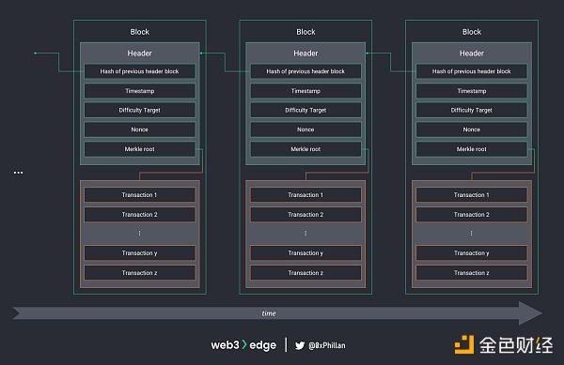564x365 pixels.
Task: Select Nonce in the middle block
Action: pos(305,129)
